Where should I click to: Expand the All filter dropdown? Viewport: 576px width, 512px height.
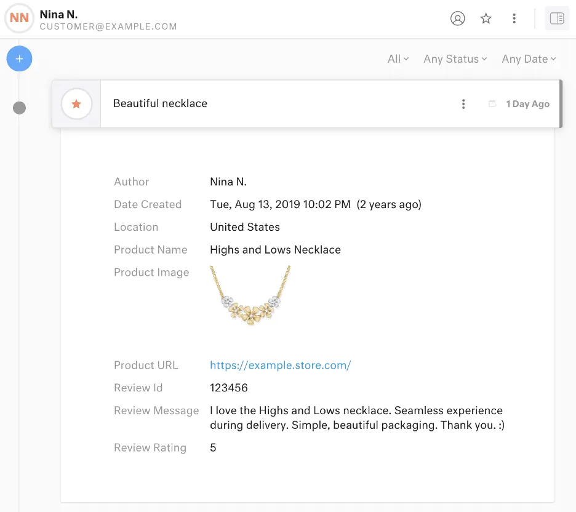pyautogui.click(x=398, y=59)
